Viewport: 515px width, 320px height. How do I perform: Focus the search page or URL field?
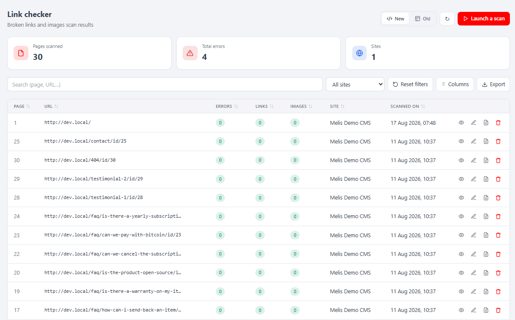pos(165,84)
